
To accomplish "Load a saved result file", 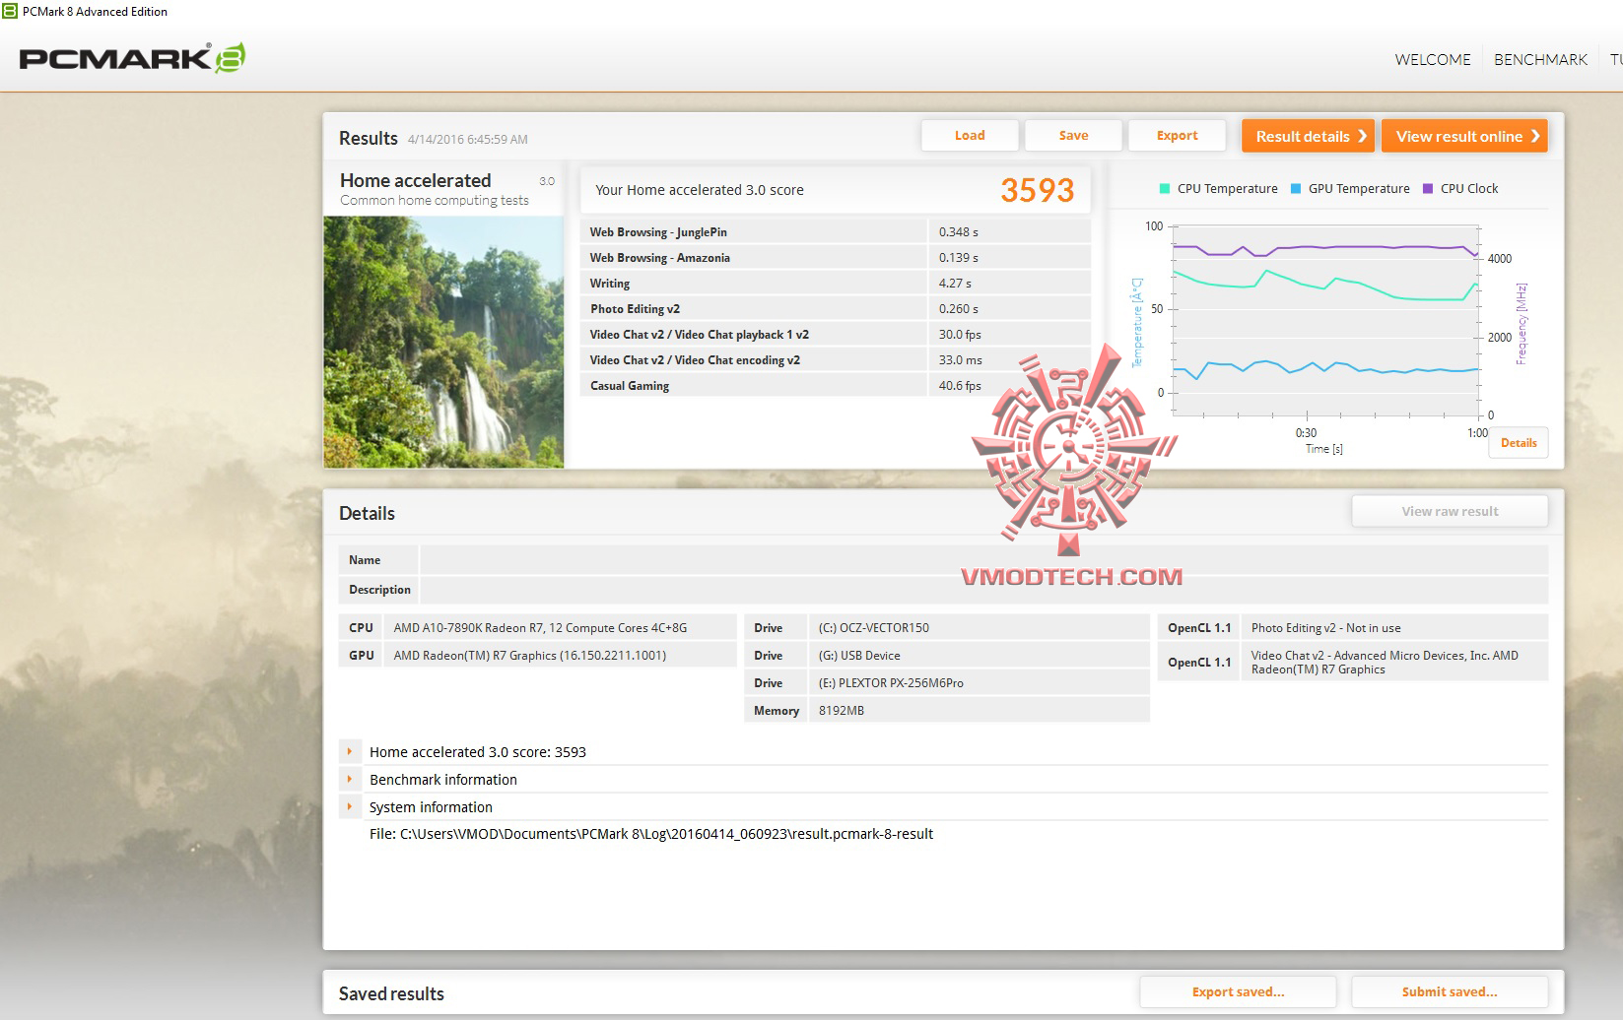I will pos(970,136).
